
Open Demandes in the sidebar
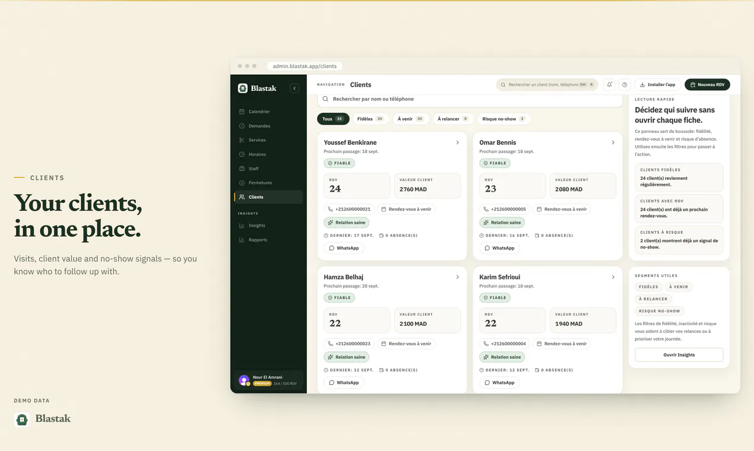coord(268,126)
